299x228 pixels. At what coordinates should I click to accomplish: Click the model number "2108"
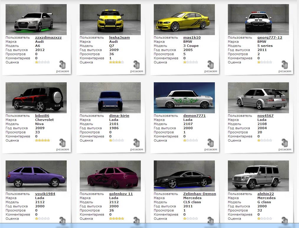tap(262, 124)
